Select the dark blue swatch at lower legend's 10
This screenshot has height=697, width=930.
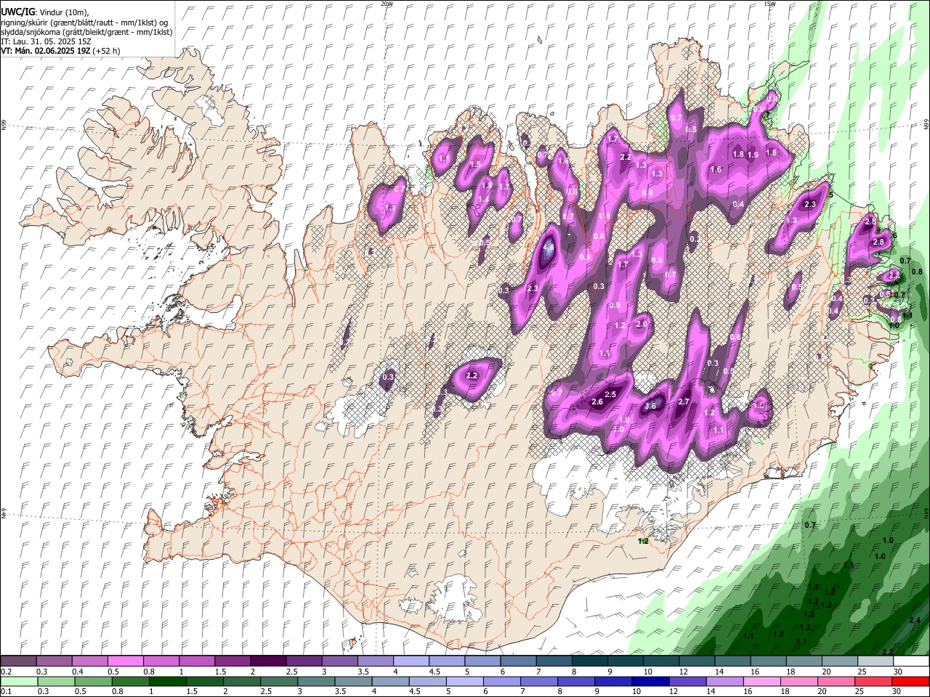pyautogui.click(x=650, y=682)
